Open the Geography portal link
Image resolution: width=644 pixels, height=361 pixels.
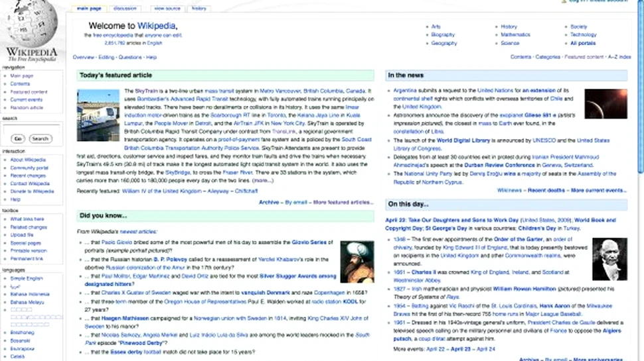444,43
